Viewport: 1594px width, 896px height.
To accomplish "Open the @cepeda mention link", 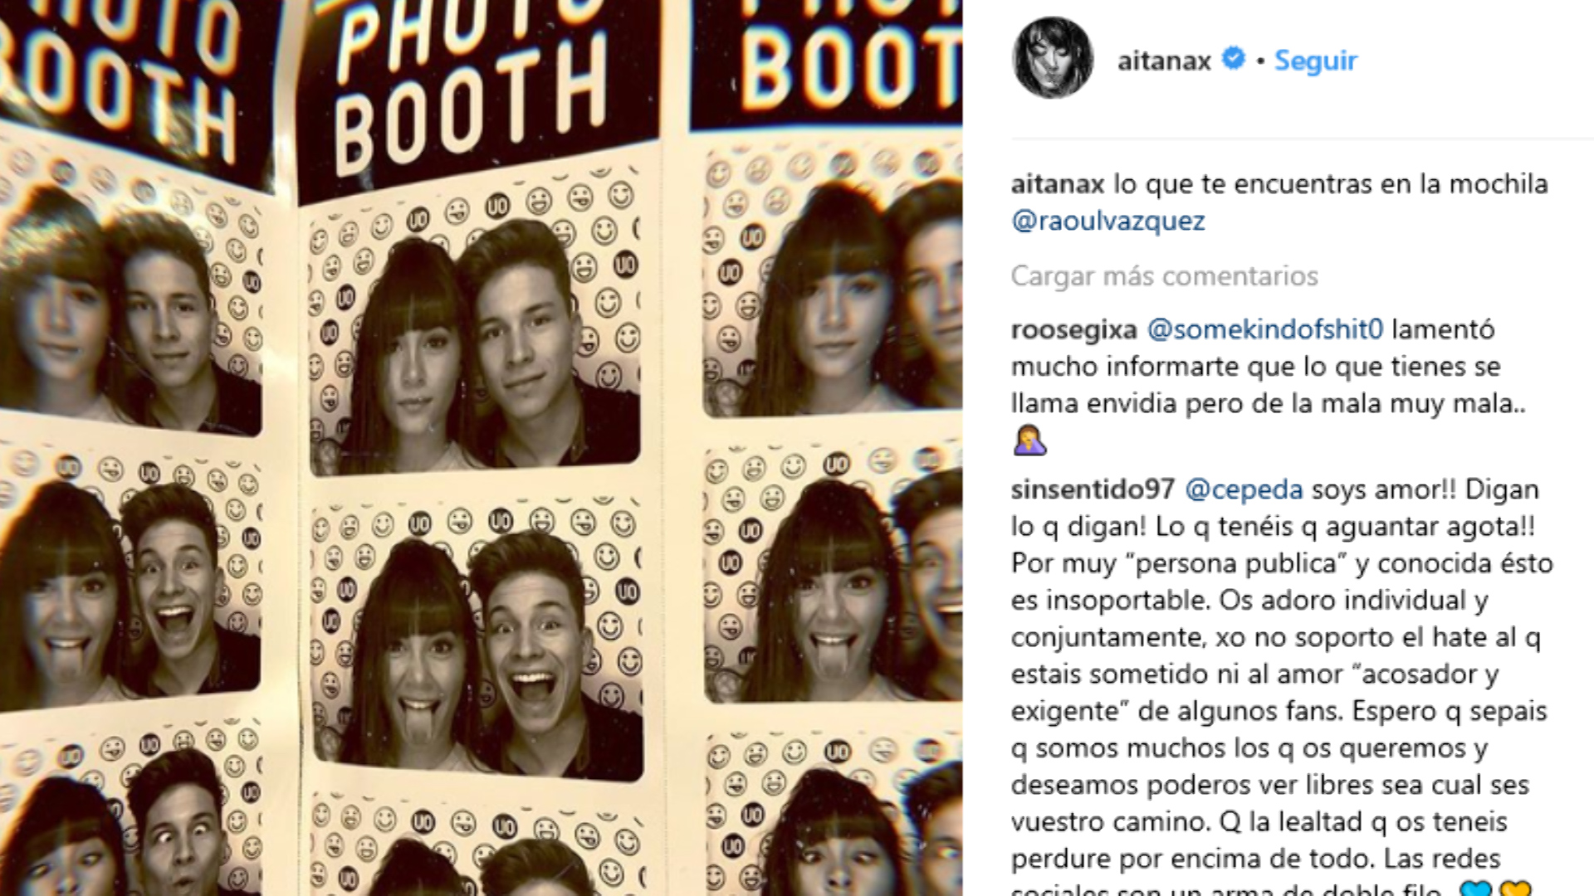I will pyautogui.click(x=1244, y=489).
